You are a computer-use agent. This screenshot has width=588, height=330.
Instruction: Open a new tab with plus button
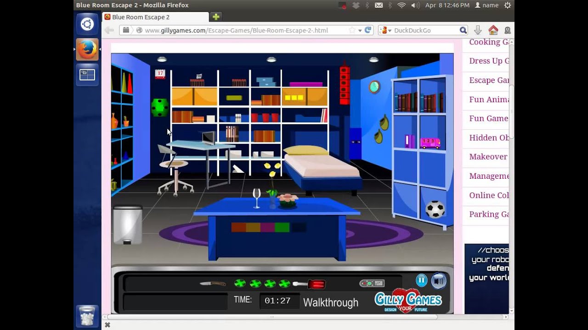(x=216, y=17)
